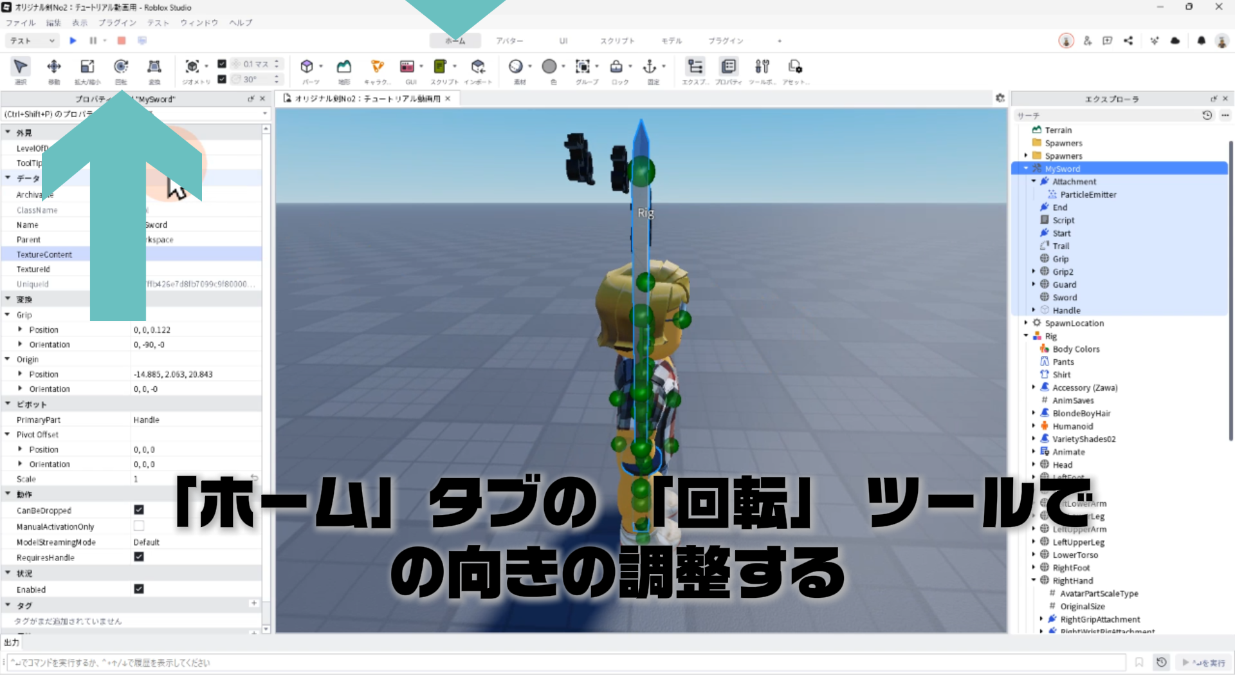Open the test mode dropdown
1235x695 pixels.
click(x=32, y=41)
